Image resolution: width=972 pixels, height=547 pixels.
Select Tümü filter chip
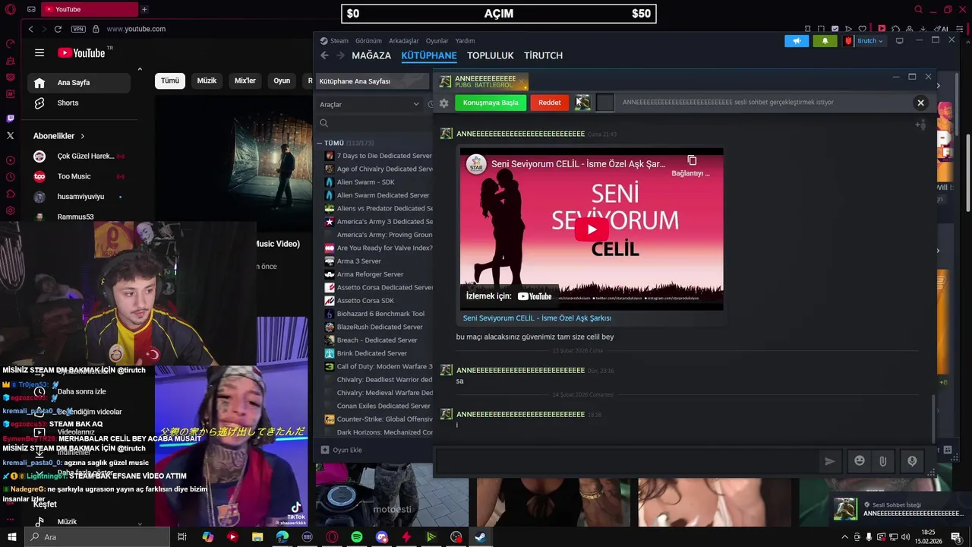170,81
